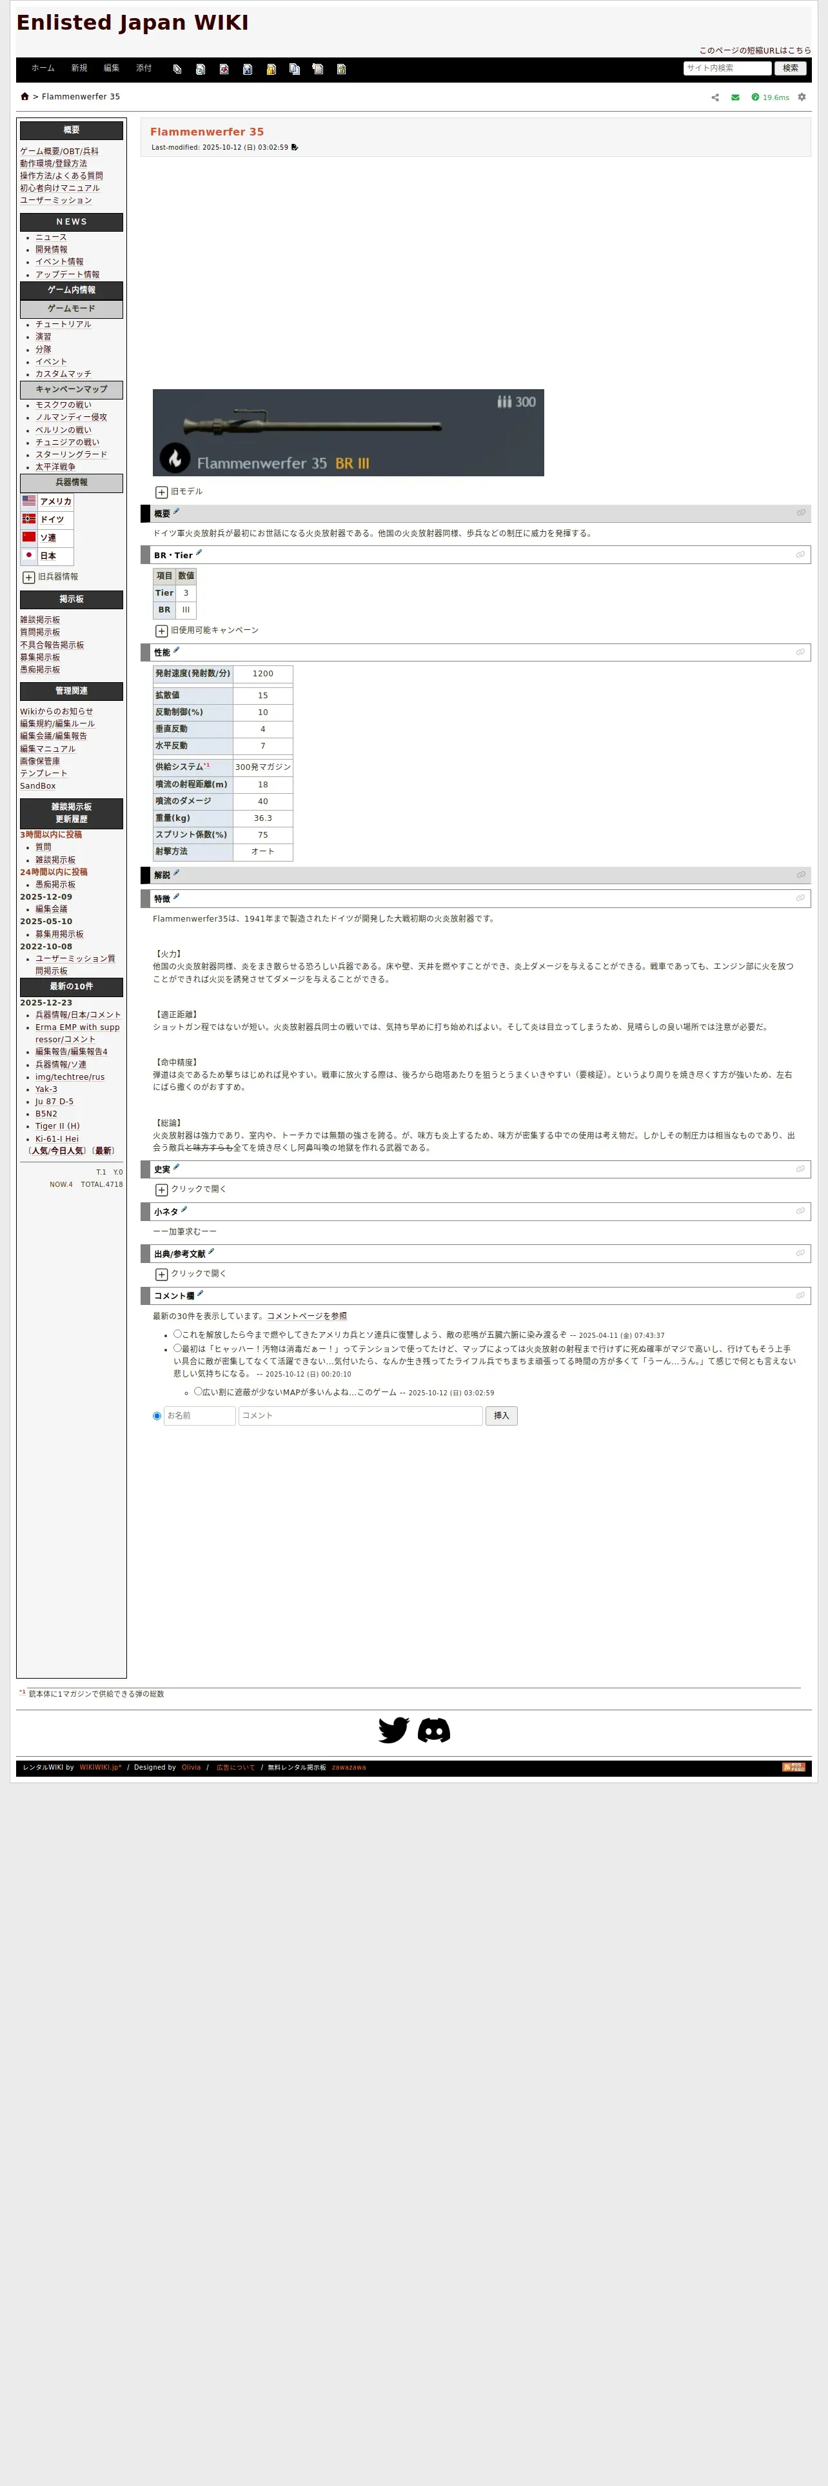828x2486 pixels.
Task: Open the ドイツ weapons link
Action: pos(52,520)
